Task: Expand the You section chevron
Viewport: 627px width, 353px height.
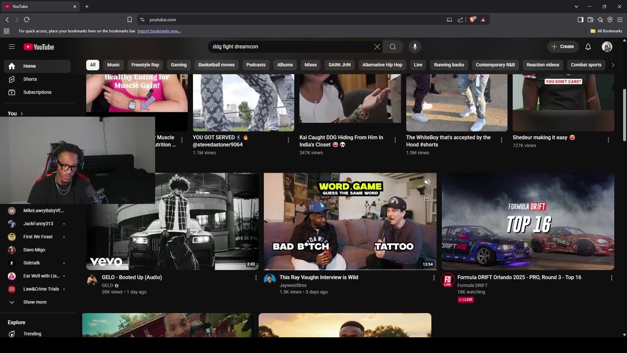Action: point(22,114)
